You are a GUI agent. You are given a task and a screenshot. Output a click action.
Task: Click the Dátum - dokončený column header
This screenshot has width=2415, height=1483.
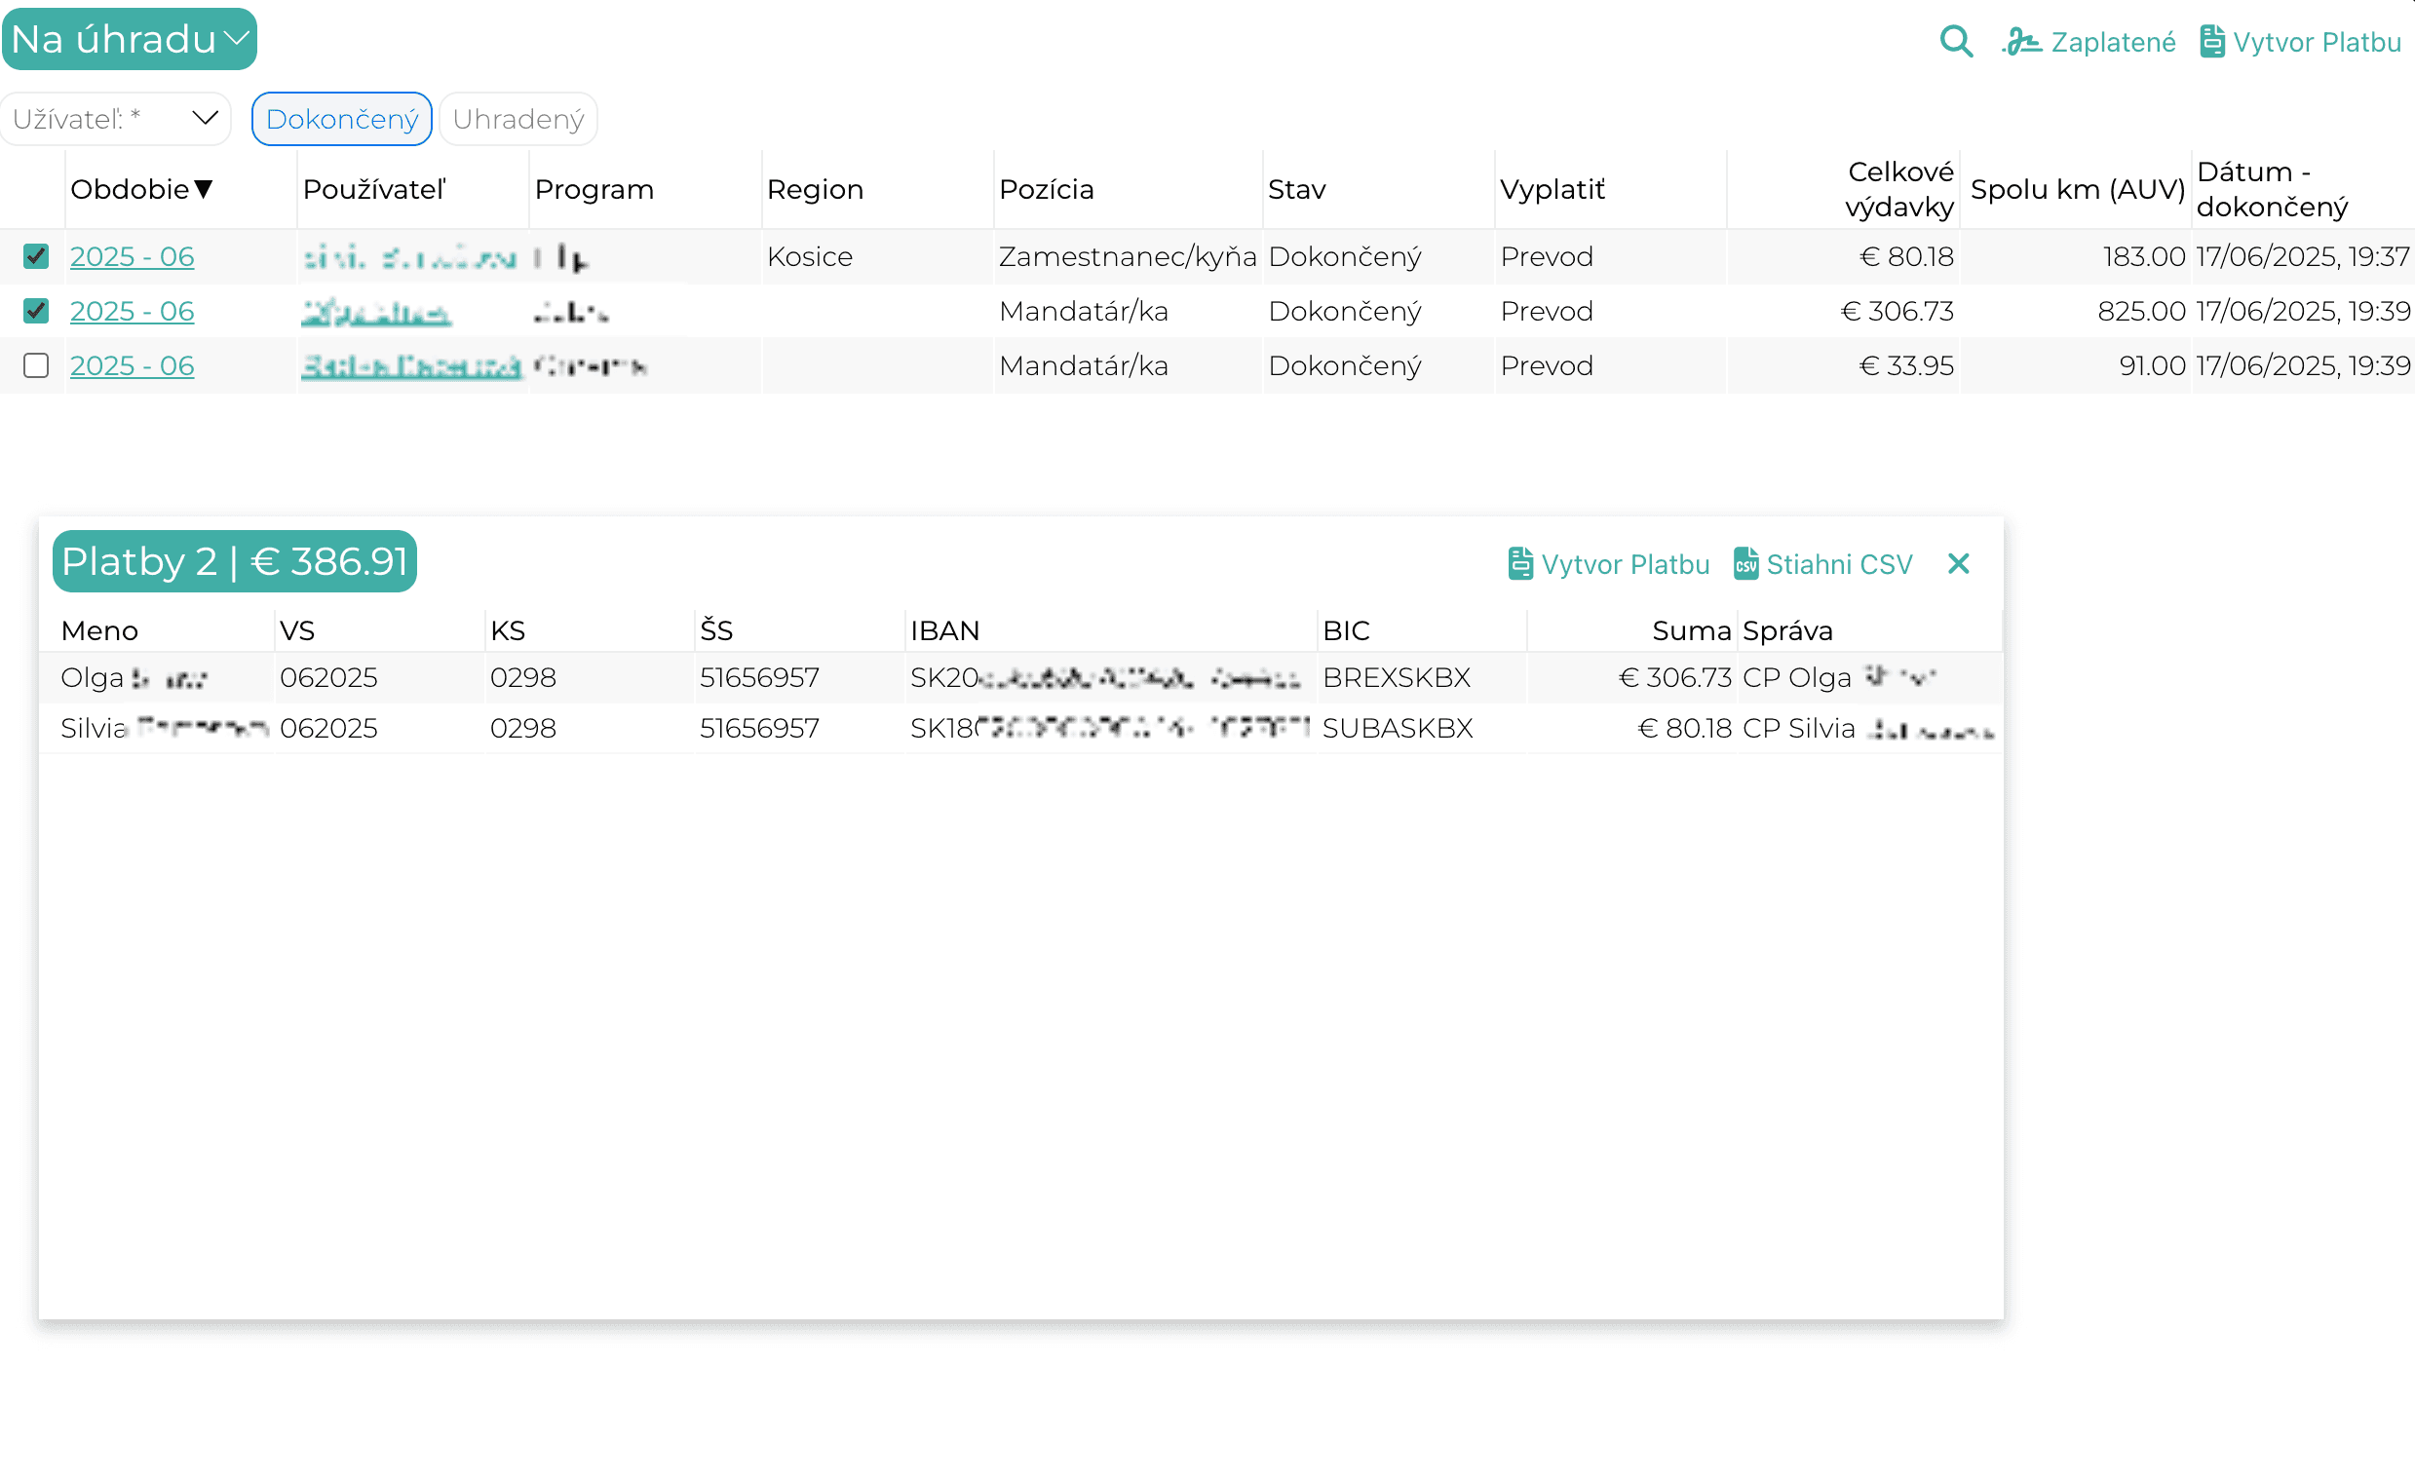click(2272, 189)
